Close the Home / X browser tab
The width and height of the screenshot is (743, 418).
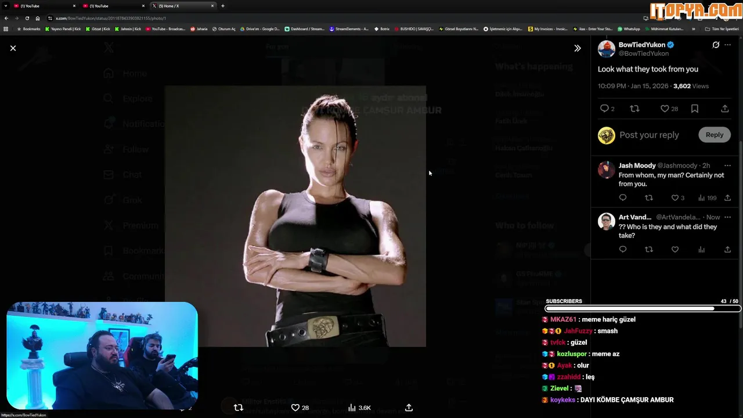click(x=212, y=6)
